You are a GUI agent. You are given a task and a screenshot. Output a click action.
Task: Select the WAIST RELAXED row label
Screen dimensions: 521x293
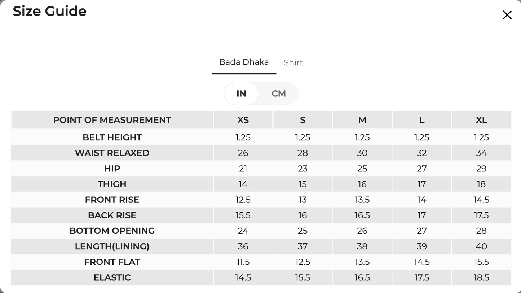click(x=112, y=153)
